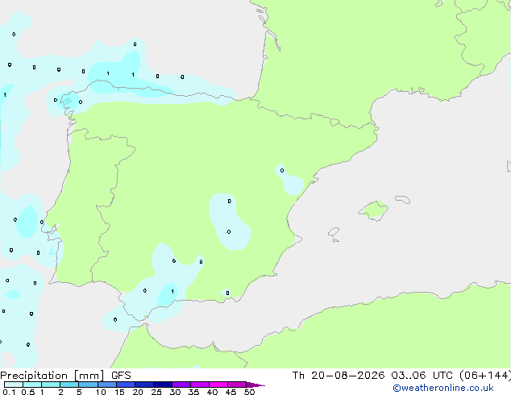Click the 1 value in southern Spain's rain patch
This screenshot has height=395, width=511.
[172, 292]
